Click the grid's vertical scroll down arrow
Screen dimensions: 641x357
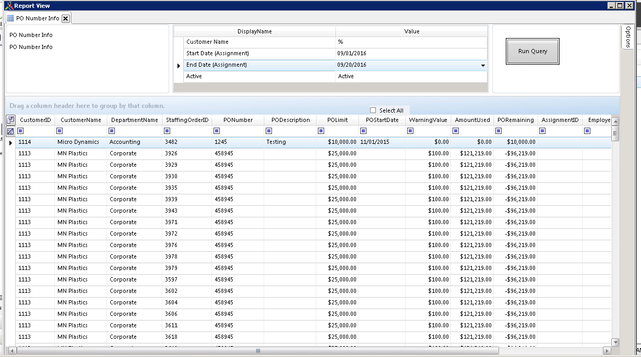tap(615, 342)
